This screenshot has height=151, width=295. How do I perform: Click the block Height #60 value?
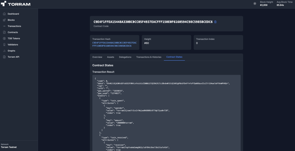coord(146,43)
